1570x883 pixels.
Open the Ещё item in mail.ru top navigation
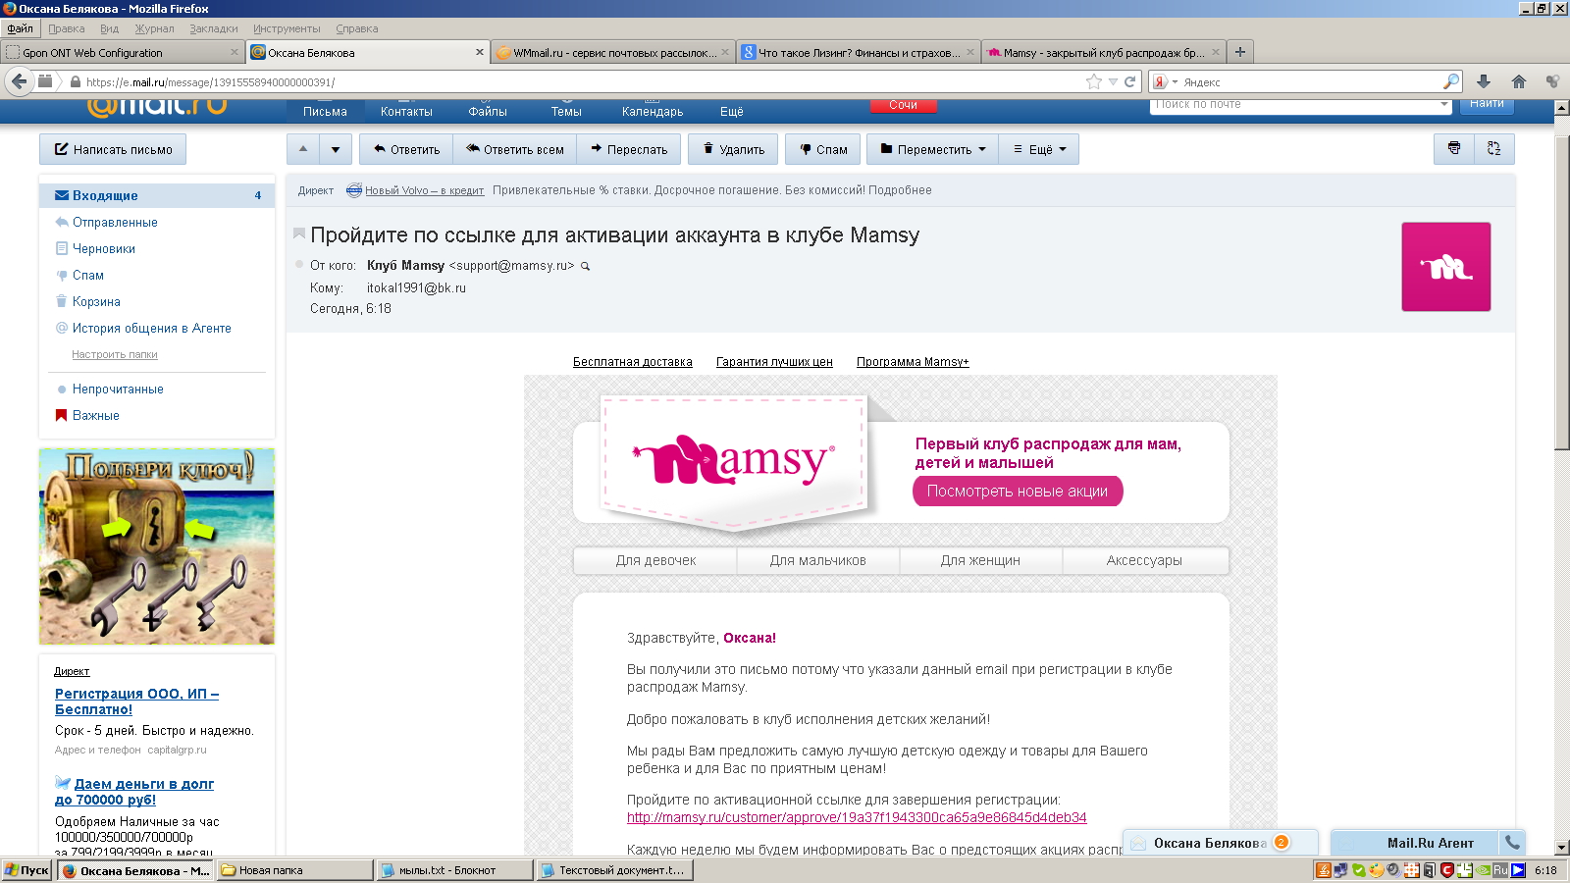point(732,112)
